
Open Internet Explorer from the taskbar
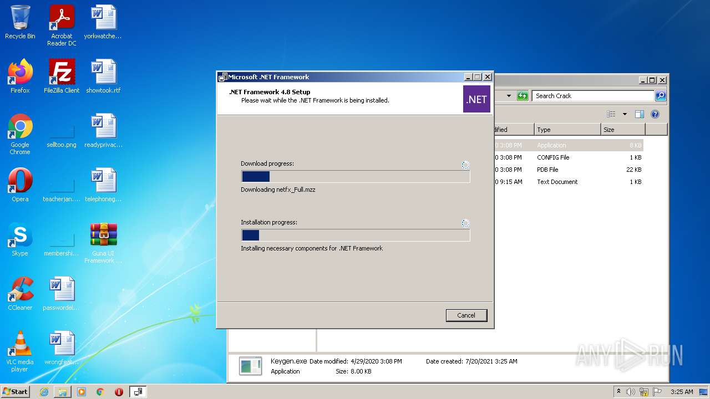click(x=44, y=392)
